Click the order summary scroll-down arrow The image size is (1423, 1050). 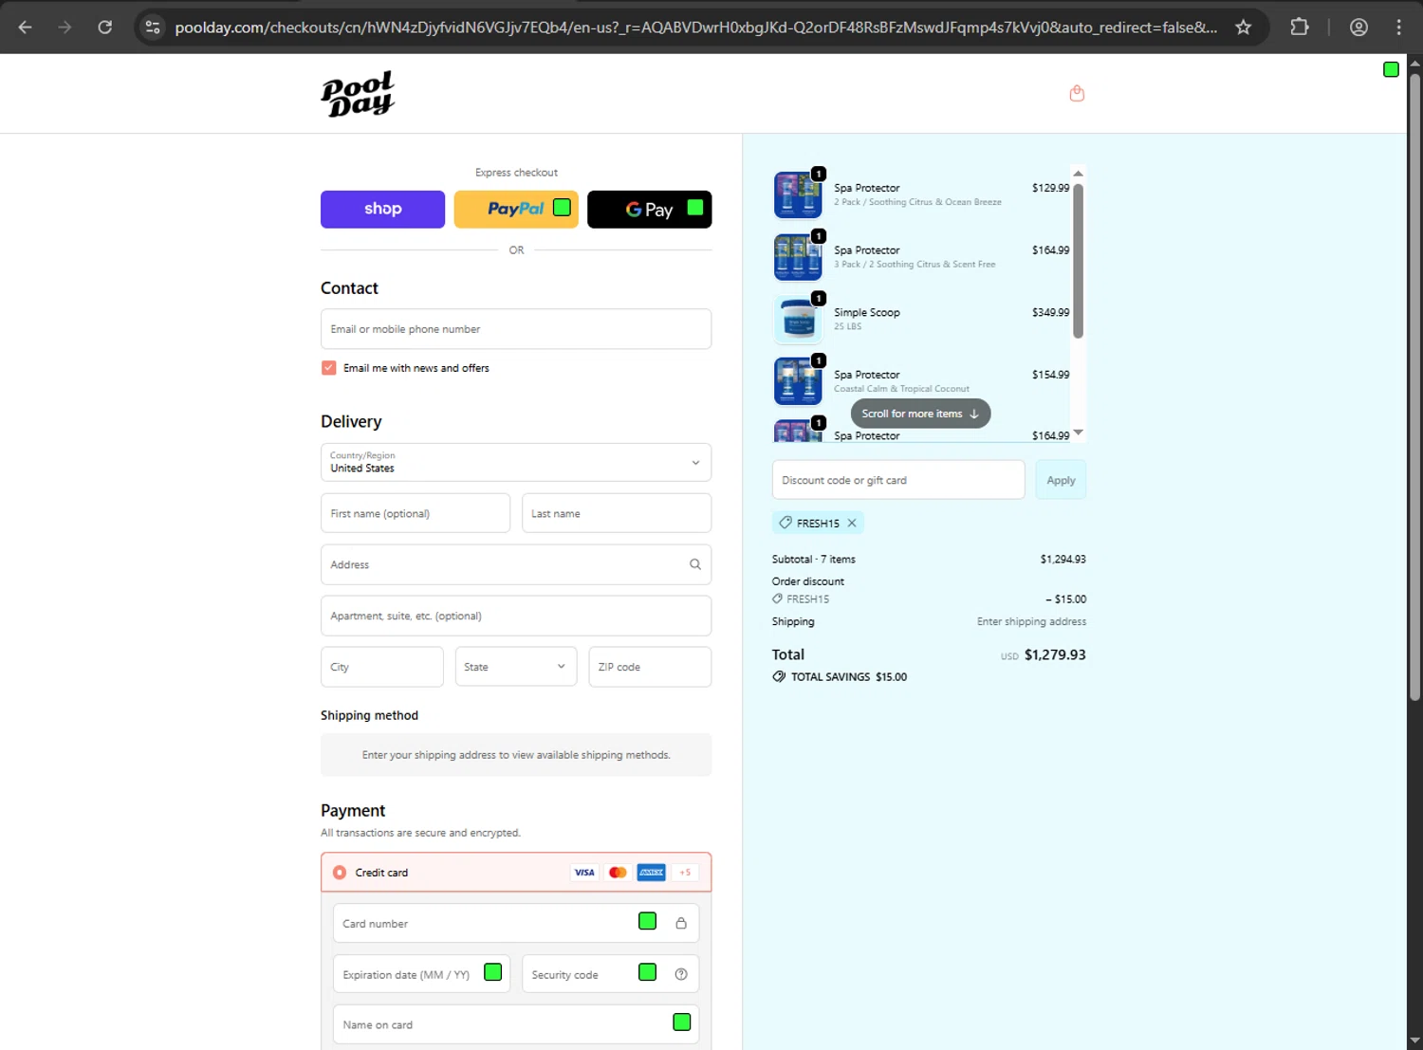[1078, 433]
